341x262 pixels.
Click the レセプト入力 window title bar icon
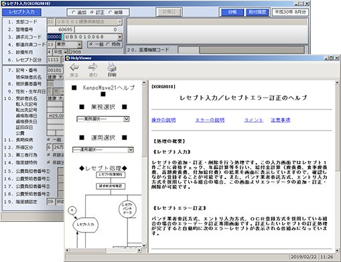4,3
